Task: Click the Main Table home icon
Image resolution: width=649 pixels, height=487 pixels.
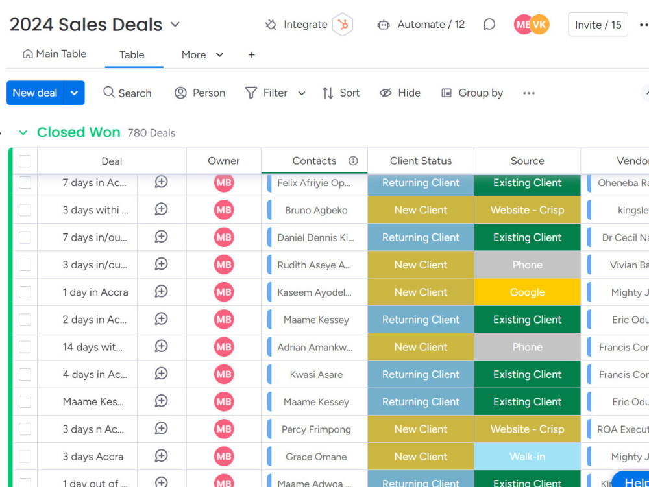Action: tap(28, 54)
